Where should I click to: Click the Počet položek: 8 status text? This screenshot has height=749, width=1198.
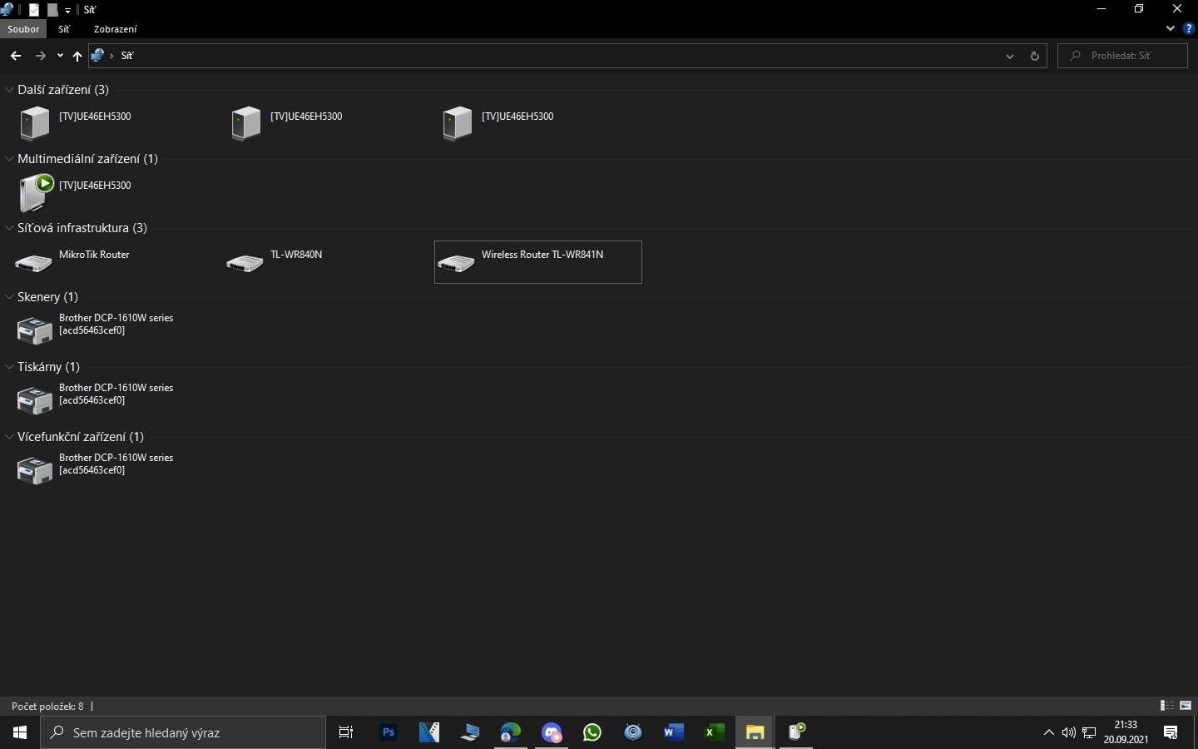click(47, 706)
